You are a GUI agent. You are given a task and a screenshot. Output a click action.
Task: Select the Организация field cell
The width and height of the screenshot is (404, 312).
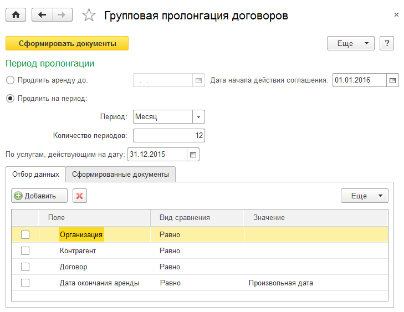pyautogui.click(x=95, y=235)
